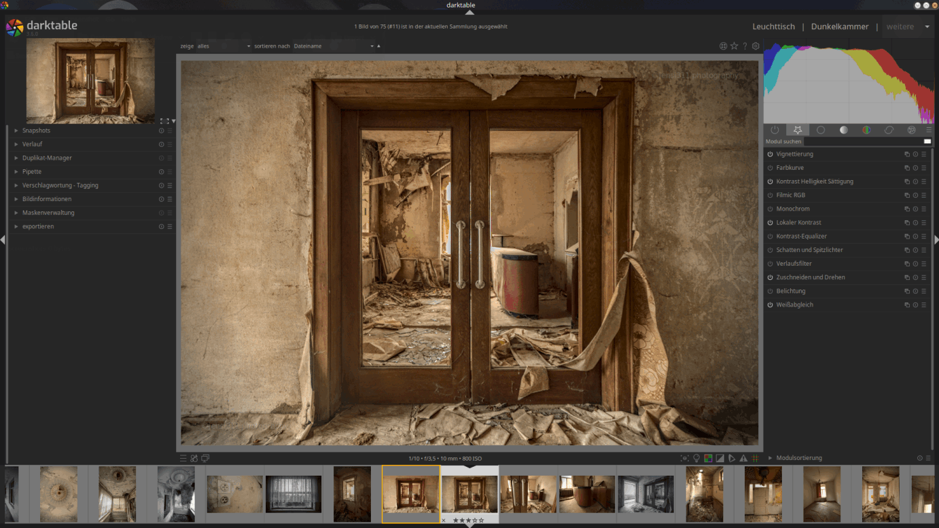The width and height of the screenshot is (939, 528).
Task: Open the 'sortieren nach' Dateiname dropdown
Action: point(333,46)
